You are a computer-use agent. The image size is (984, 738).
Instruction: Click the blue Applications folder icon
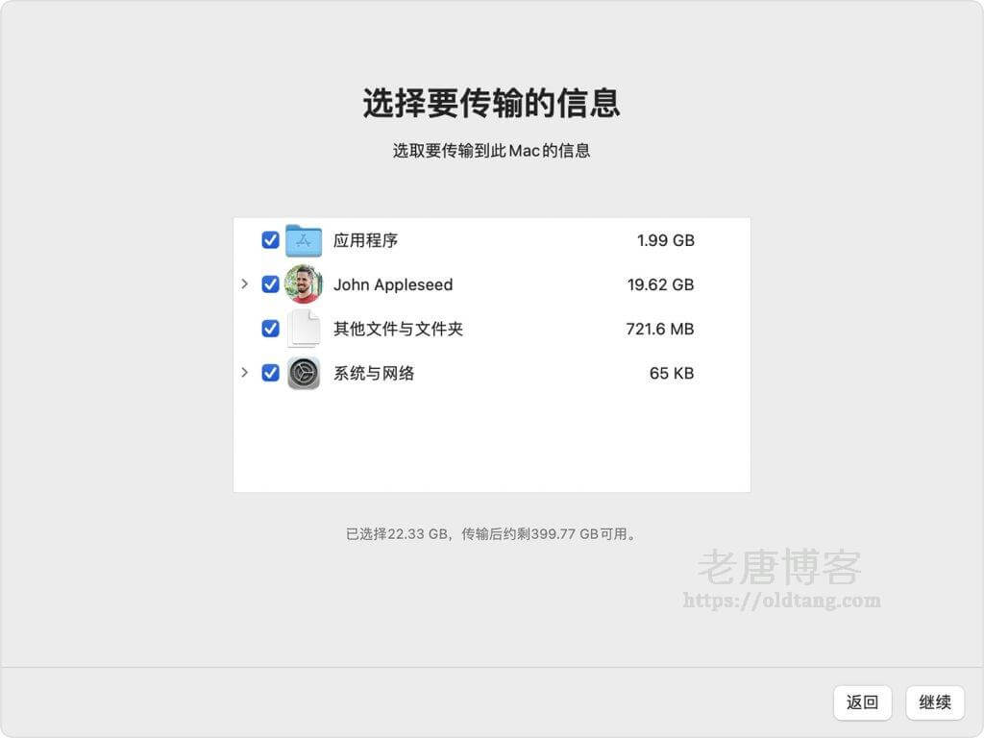click(x=304, y=240)
